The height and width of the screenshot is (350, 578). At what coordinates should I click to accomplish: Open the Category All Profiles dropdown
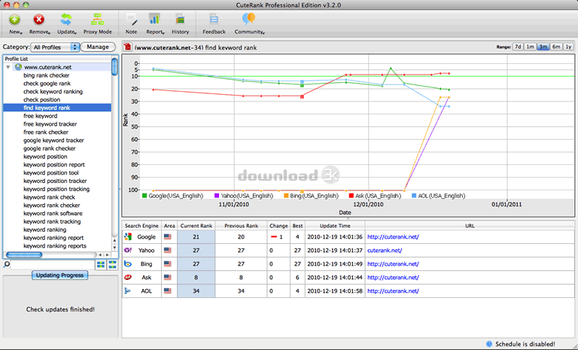[x=55, y=47]
